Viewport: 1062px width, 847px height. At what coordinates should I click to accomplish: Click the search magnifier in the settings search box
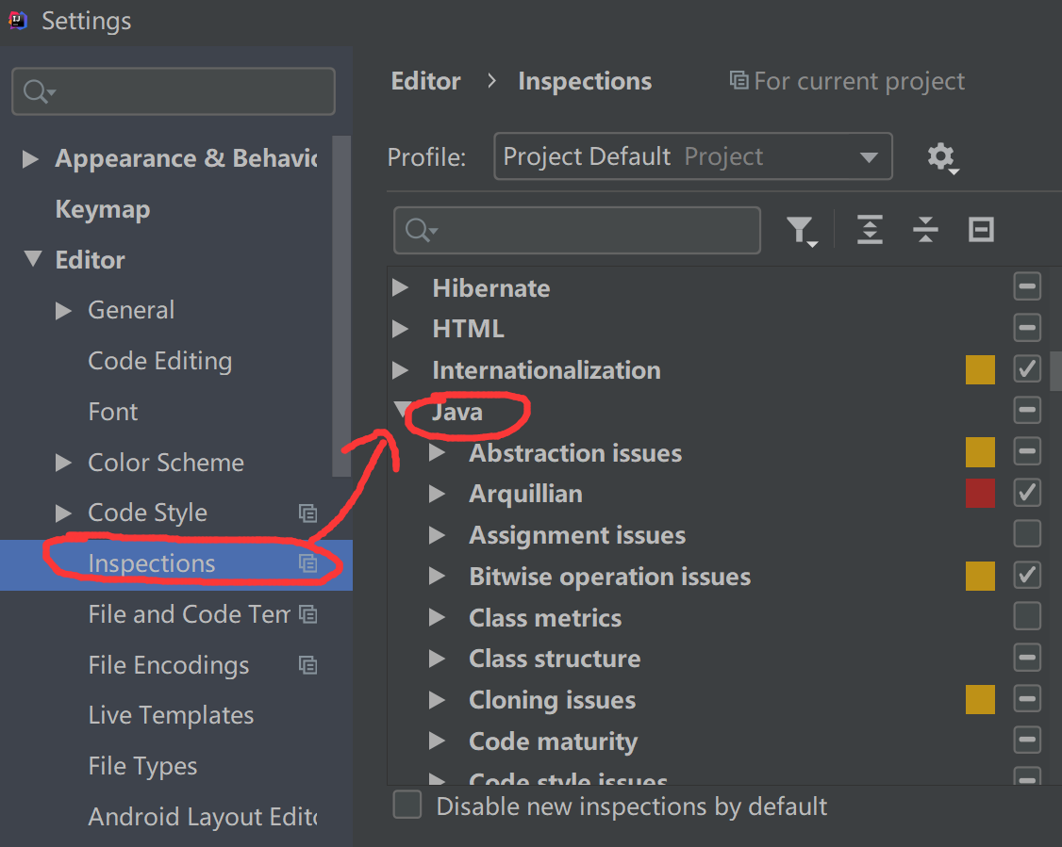[37, 90]
